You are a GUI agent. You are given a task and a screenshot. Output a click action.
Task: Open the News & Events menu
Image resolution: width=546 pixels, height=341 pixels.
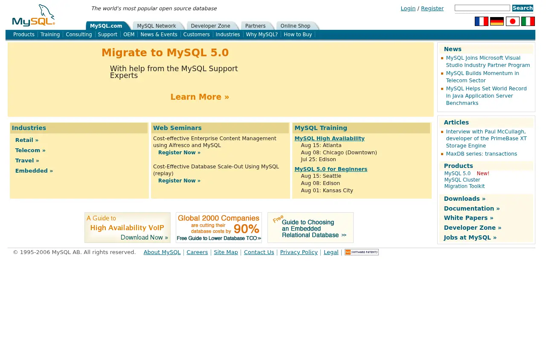(159, 35)
